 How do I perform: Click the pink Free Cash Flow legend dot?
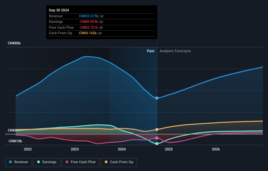pyautogui.click(x=67, y=162)
